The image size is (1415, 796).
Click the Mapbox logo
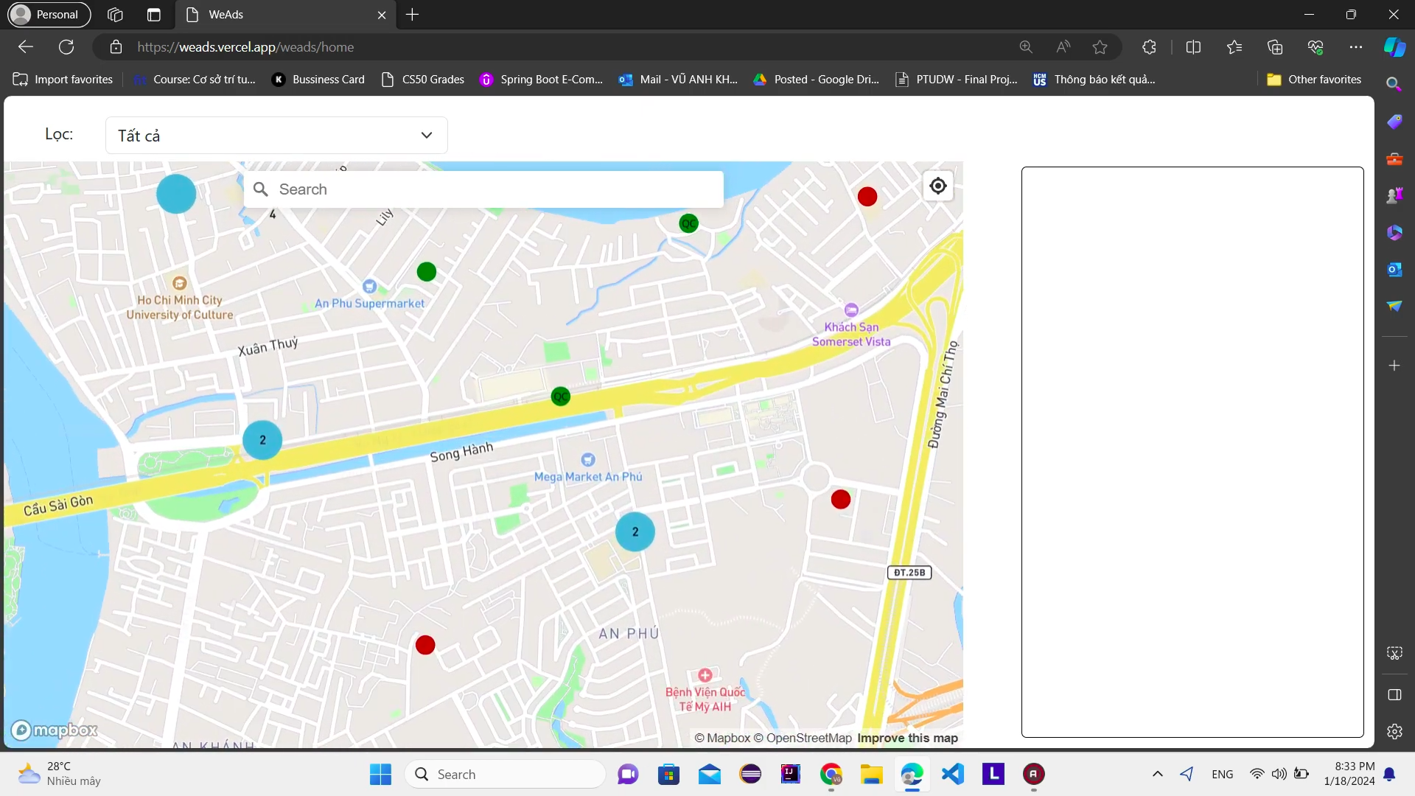(x=55, y=730)
